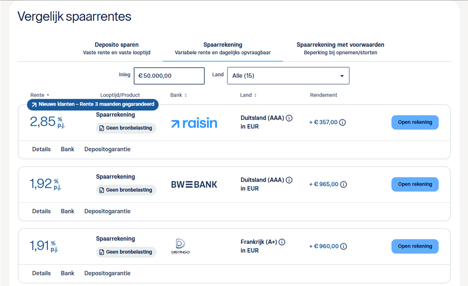The height and width of the screenshot is (286, 468).
Task: Open rekening for the BW Bank offer
Action: 414,185
